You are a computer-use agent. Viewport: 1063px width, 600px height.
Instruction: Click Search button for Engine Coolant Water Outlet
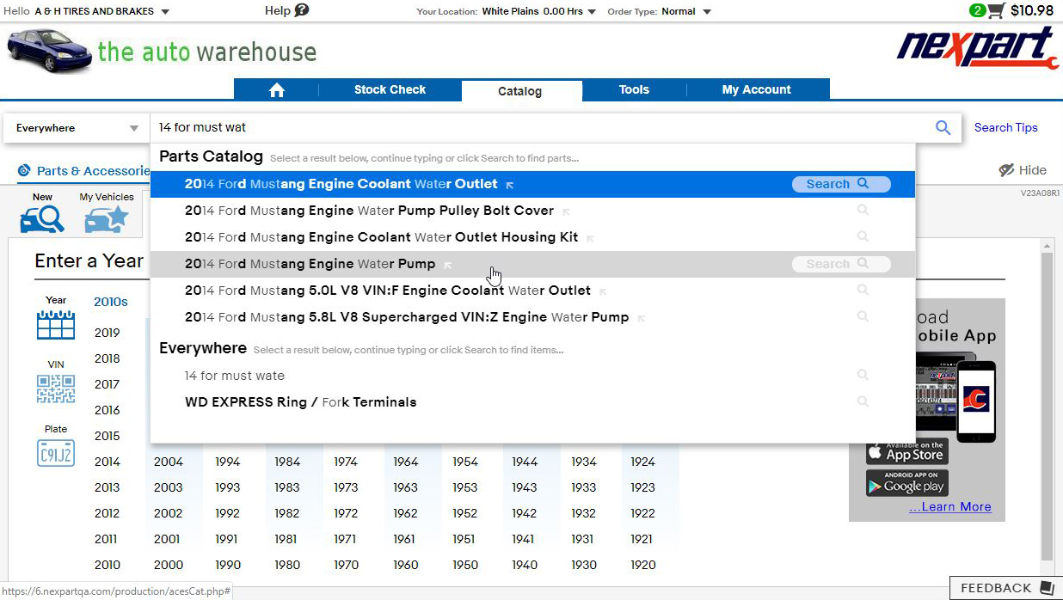pyautogui.click(x=841, y=184)
